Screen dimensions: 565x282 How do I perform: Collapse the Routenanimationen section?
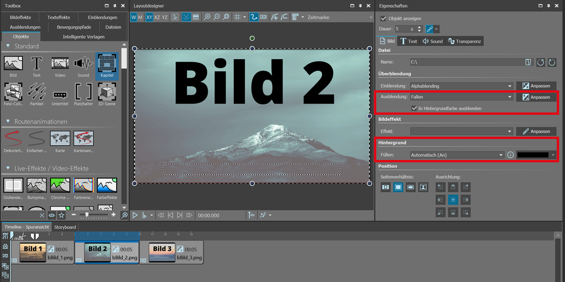pos(8,121)
